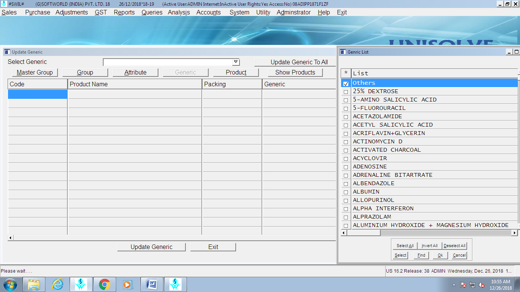This screenshot has width=520, height=292.
Task: Click the highlighted first Code cell
Action: coord(38,94)
